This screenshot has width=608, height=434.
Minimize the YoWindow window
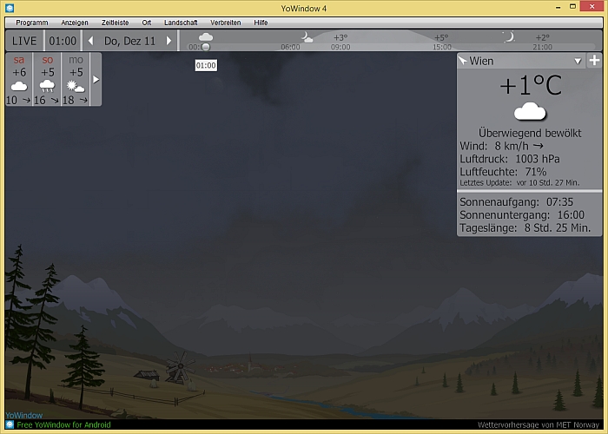point(558,7)
